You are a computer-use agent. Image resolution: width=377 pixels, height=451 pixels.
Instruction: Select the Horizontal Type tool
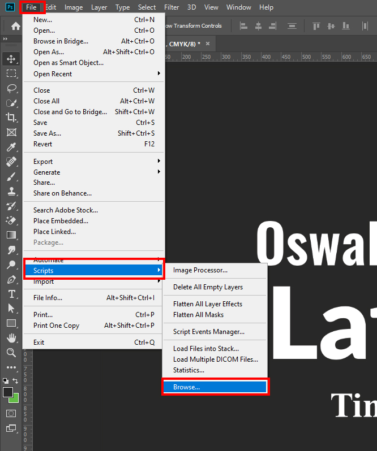(x=11, y=294)
